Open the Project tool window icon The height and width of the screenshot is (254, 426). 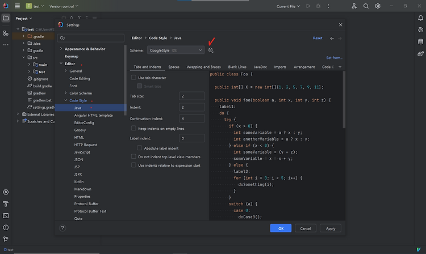coord(6,18)
